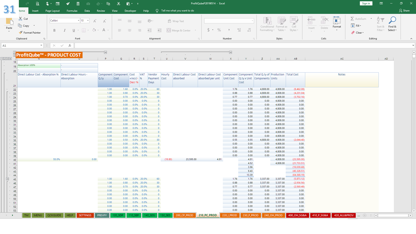Screen dimensions: 416x234
Task: Click the font color A icon
Action: pyautogui.click(x=104, y=30)
